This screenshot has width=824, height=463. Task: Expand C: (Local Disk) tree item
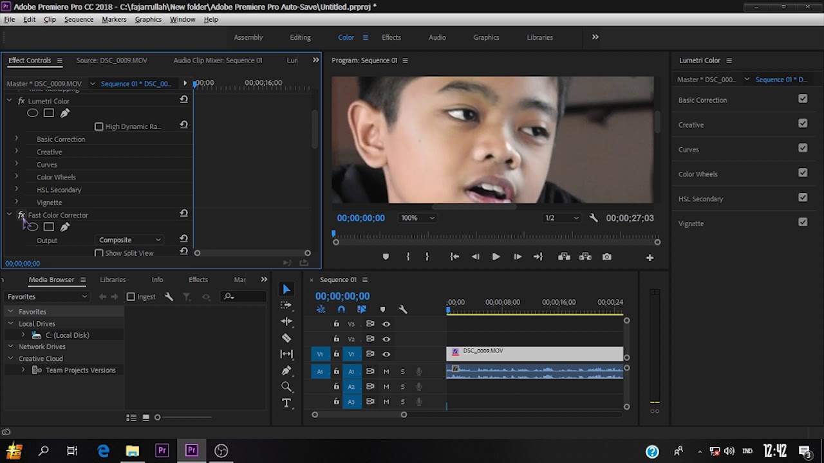(x=23, y=335)
